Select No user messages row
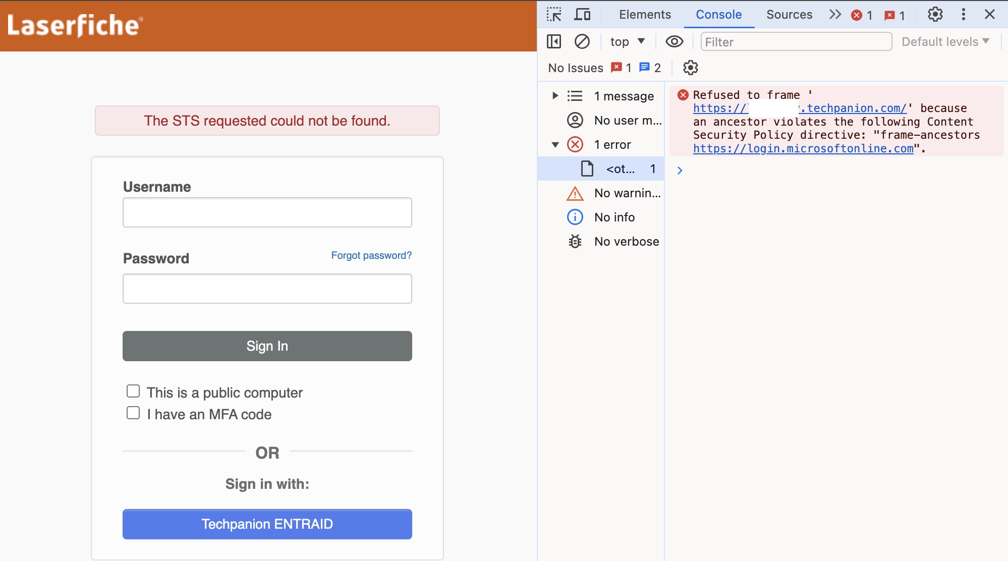This screenshot has height=561, width=1008. pyautogui.click(x=601, y=120)
